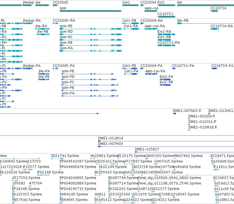Image resolution: width=234 pixels, height=204 pixels.
Task: Click the IP03148.5prime EST label
Action: (50, 172)
